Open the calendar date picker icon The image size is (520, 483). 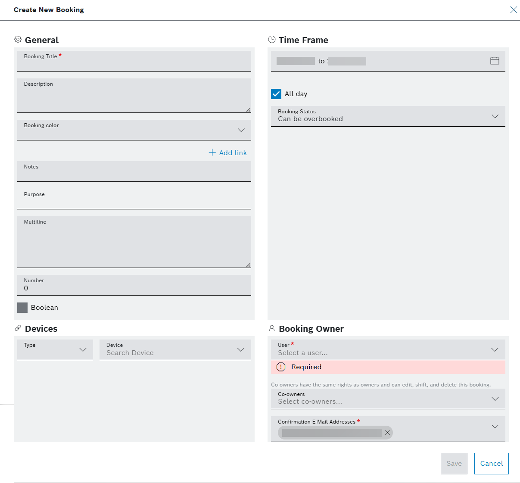495,61
